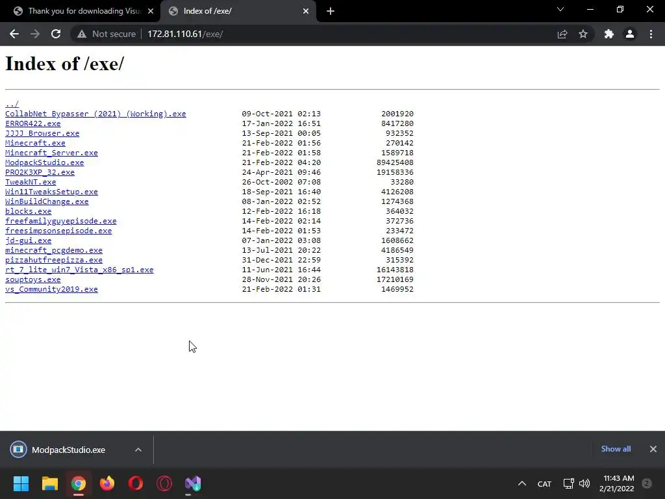Open the notification center badge
The image size is (665, 499).
point(647,483)
